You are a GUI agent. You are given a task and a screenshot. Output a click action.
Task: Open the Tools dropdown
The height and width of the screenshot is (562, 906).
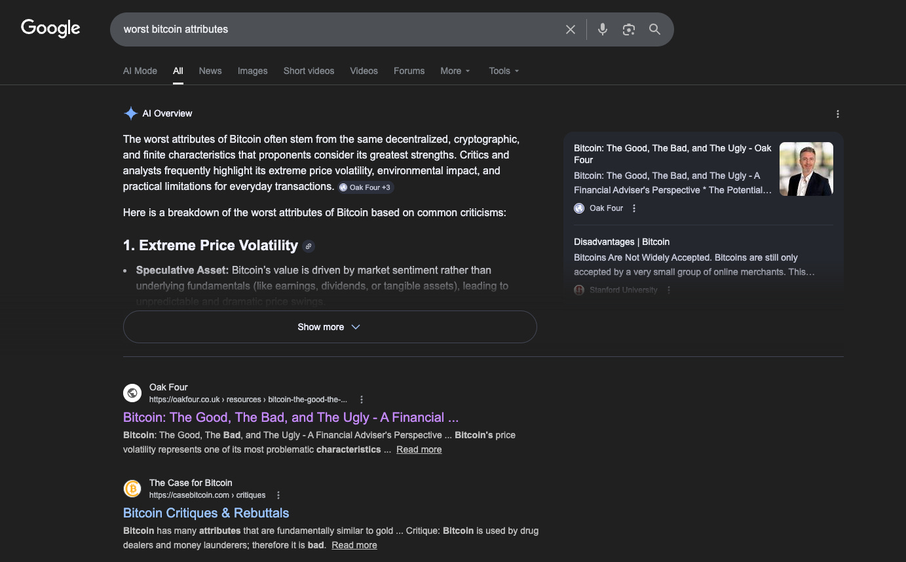(504, 71)
